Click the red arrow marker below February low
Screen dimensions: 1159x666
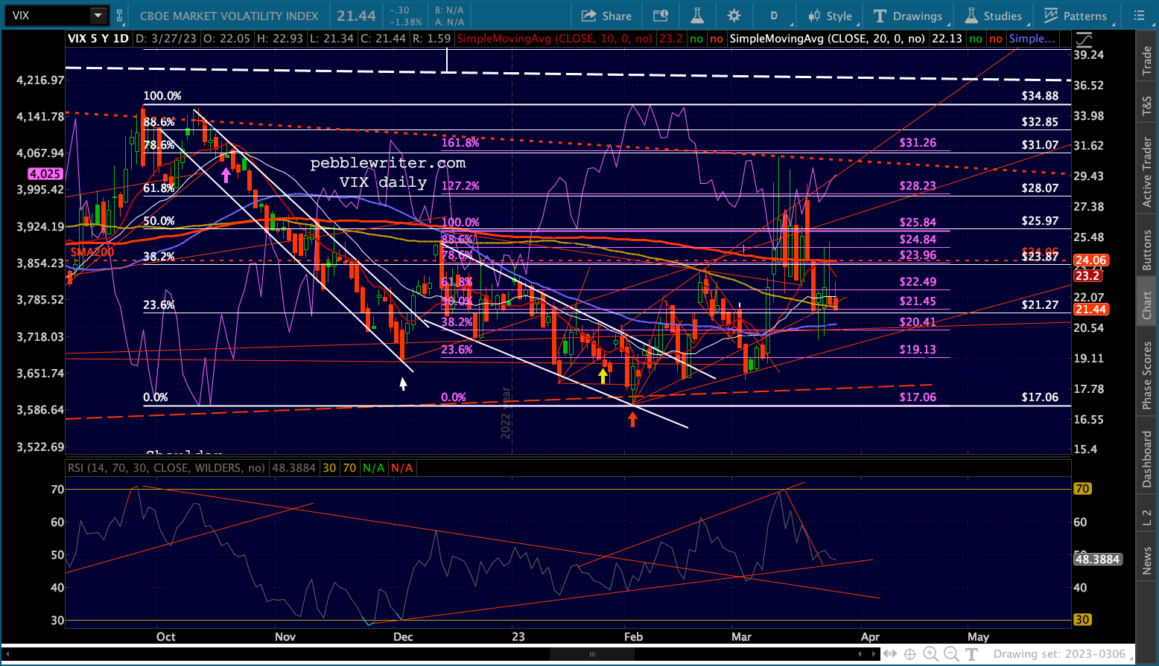[x=632, y=419]
